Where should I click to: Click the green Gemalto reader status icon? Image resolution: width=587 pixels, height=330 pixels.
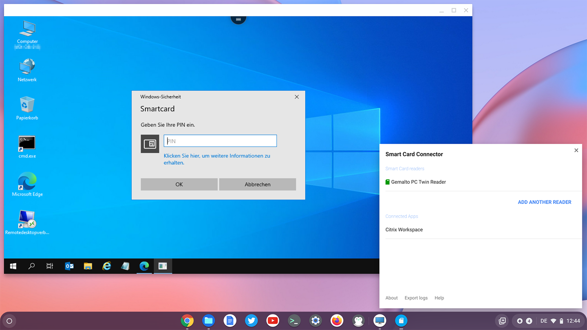pos(388,182)
